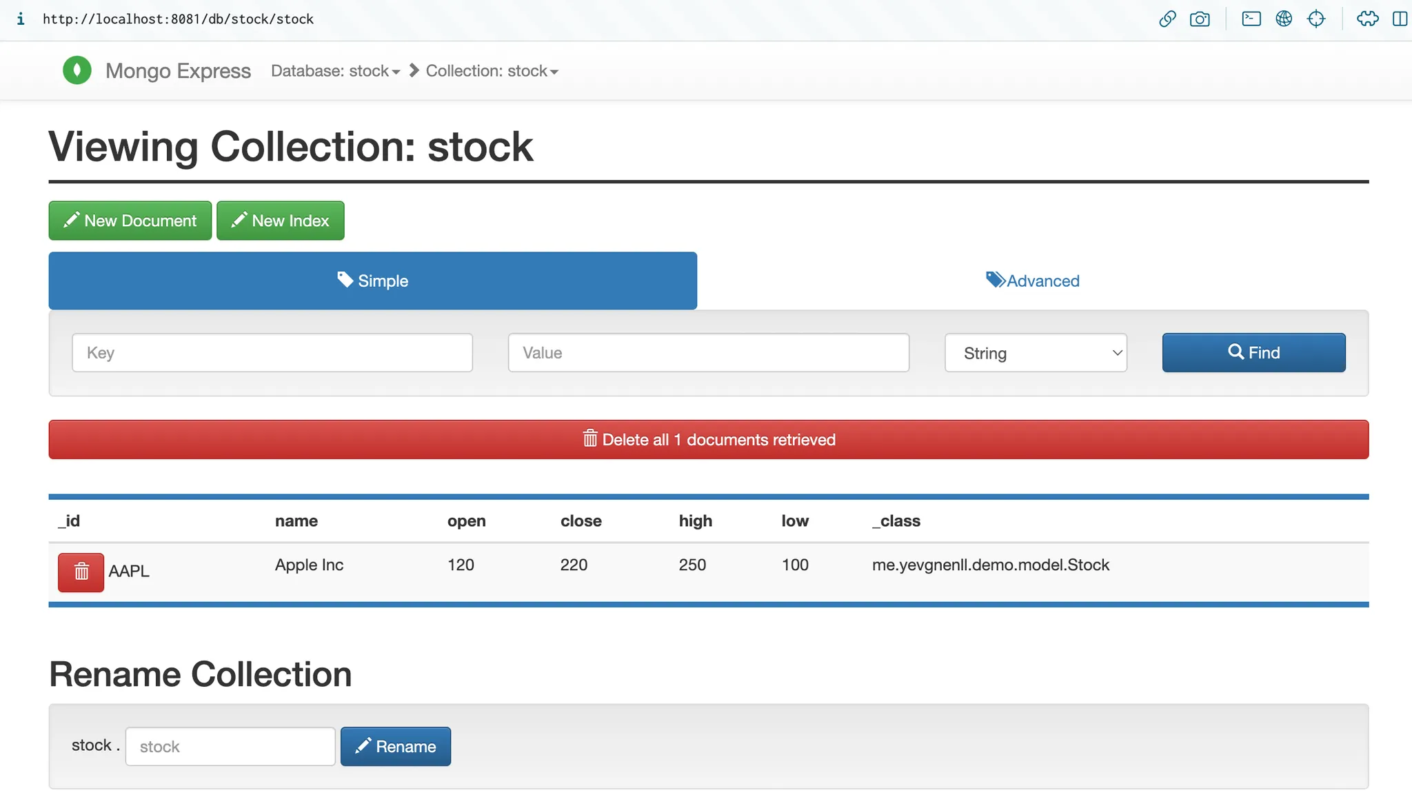The image size is (1412, 806).
Task: Expand the Database: stock dropdown
Action: pyautogui.click(x=335, y=71)
